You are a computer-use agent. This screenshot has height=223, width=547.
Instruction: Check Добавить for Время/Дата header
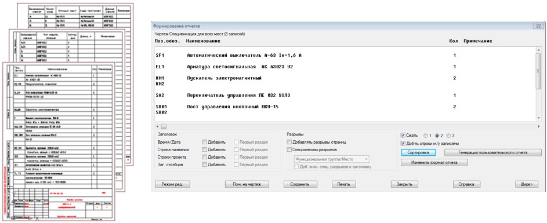pos(204,142)
